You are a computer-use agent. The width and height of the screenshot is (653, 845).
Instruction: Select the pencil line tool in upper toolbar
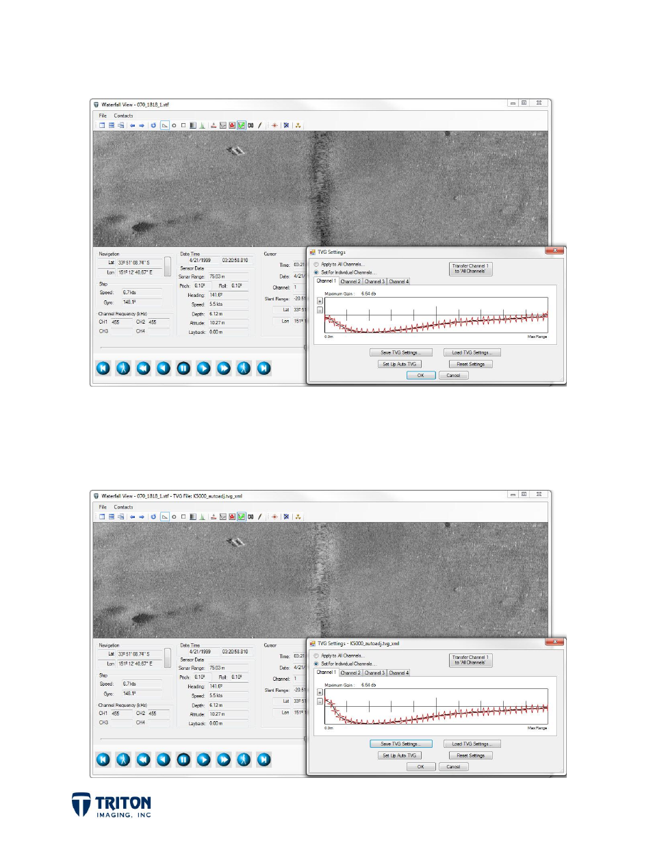pos(259,125)
